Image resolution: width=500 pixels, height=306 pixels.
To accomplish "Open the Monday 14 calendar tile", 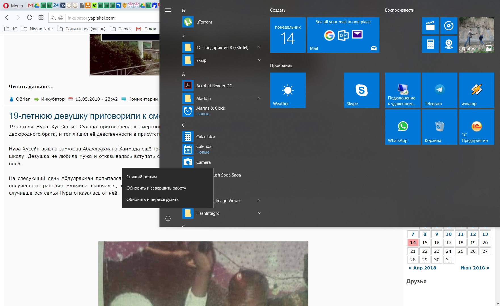I will pos(288,35).
